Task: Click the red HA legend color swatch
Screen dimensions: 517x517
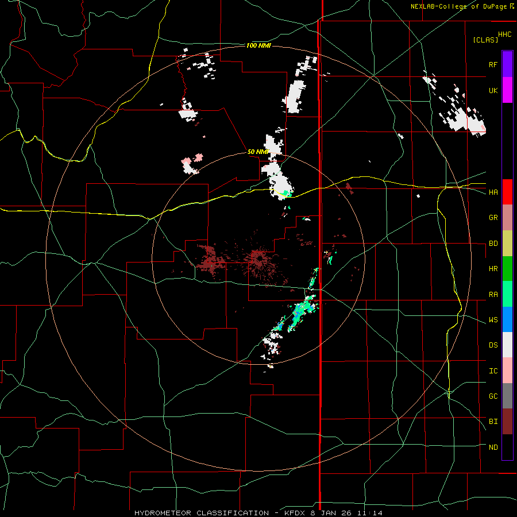Action: click(507, 192)
